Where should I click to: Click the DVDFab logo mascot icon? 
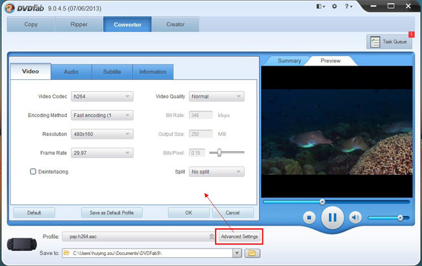10,8
